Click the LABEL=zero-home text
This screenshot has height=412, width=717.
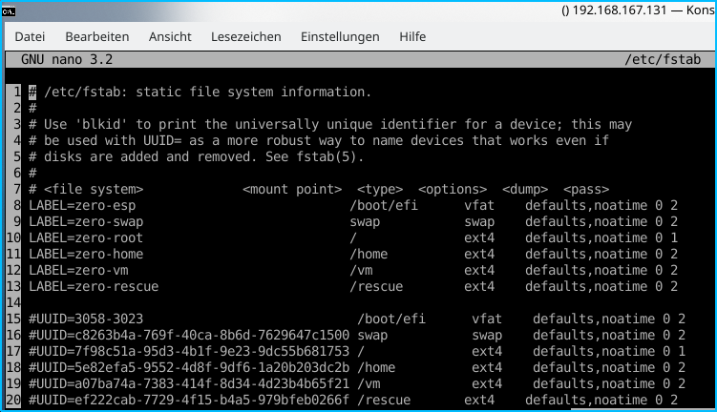click(86, 254)
